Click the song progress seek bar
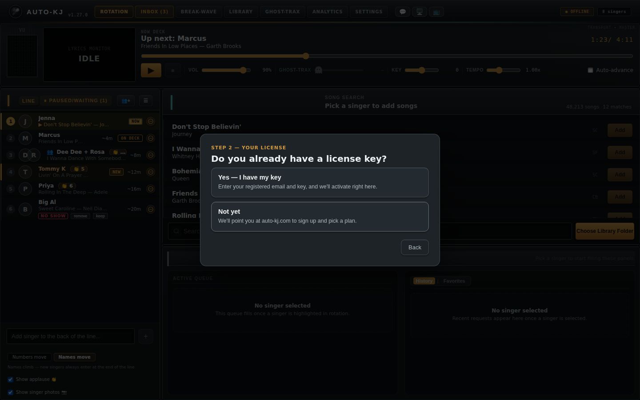The height and width of the screenshot is (400, 640). [x=387, y=56]
